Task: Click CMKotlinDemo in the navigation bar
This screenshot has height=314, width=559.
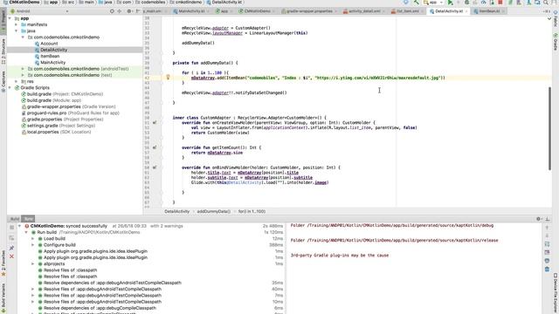Action: tap(24, 2)
